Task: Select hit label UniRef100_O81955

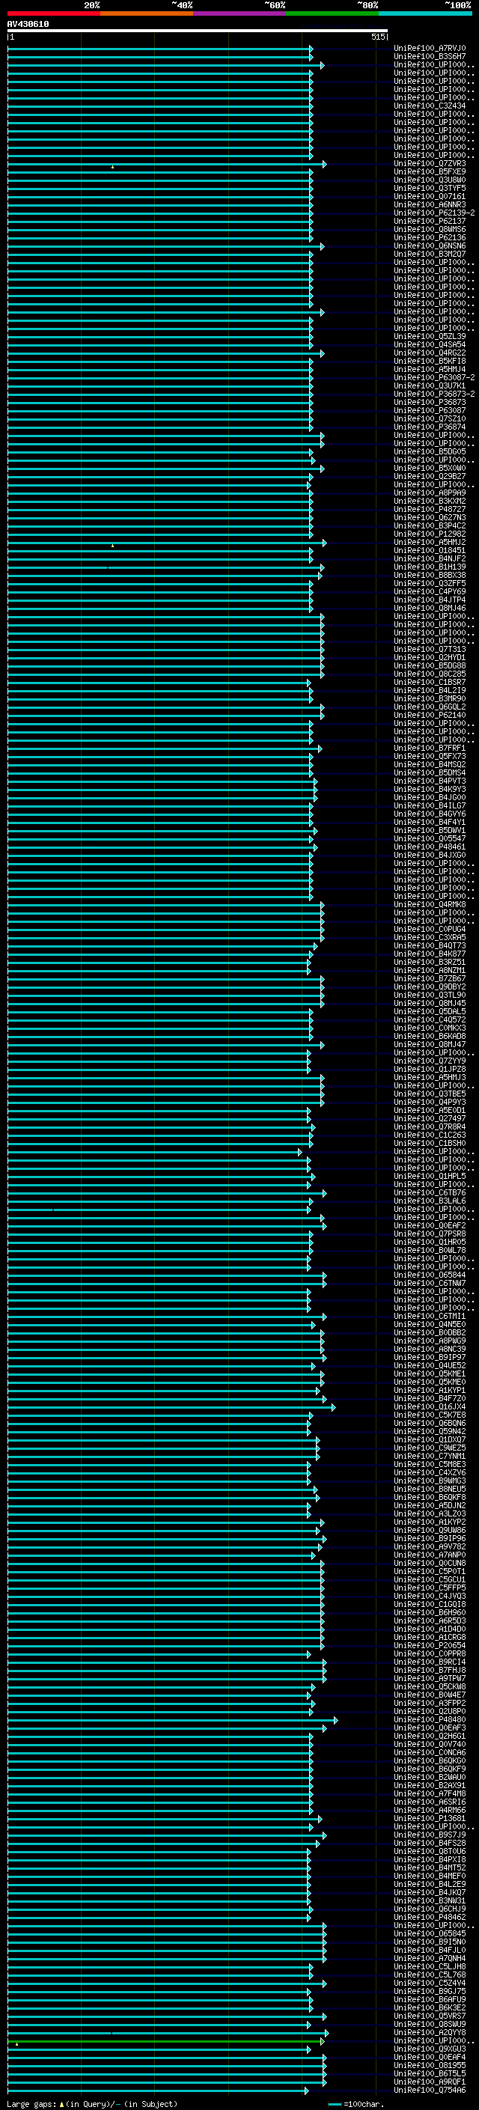Action: (430, 2066)
